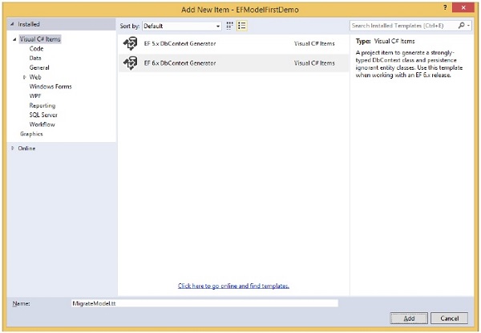Click the Online label
Viewport: 481px width, 333px height.
tap(26, 148)
